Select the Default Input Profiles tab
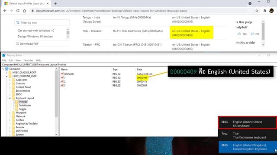The height and width of the screenshot is (155, 277). [26, 3]
